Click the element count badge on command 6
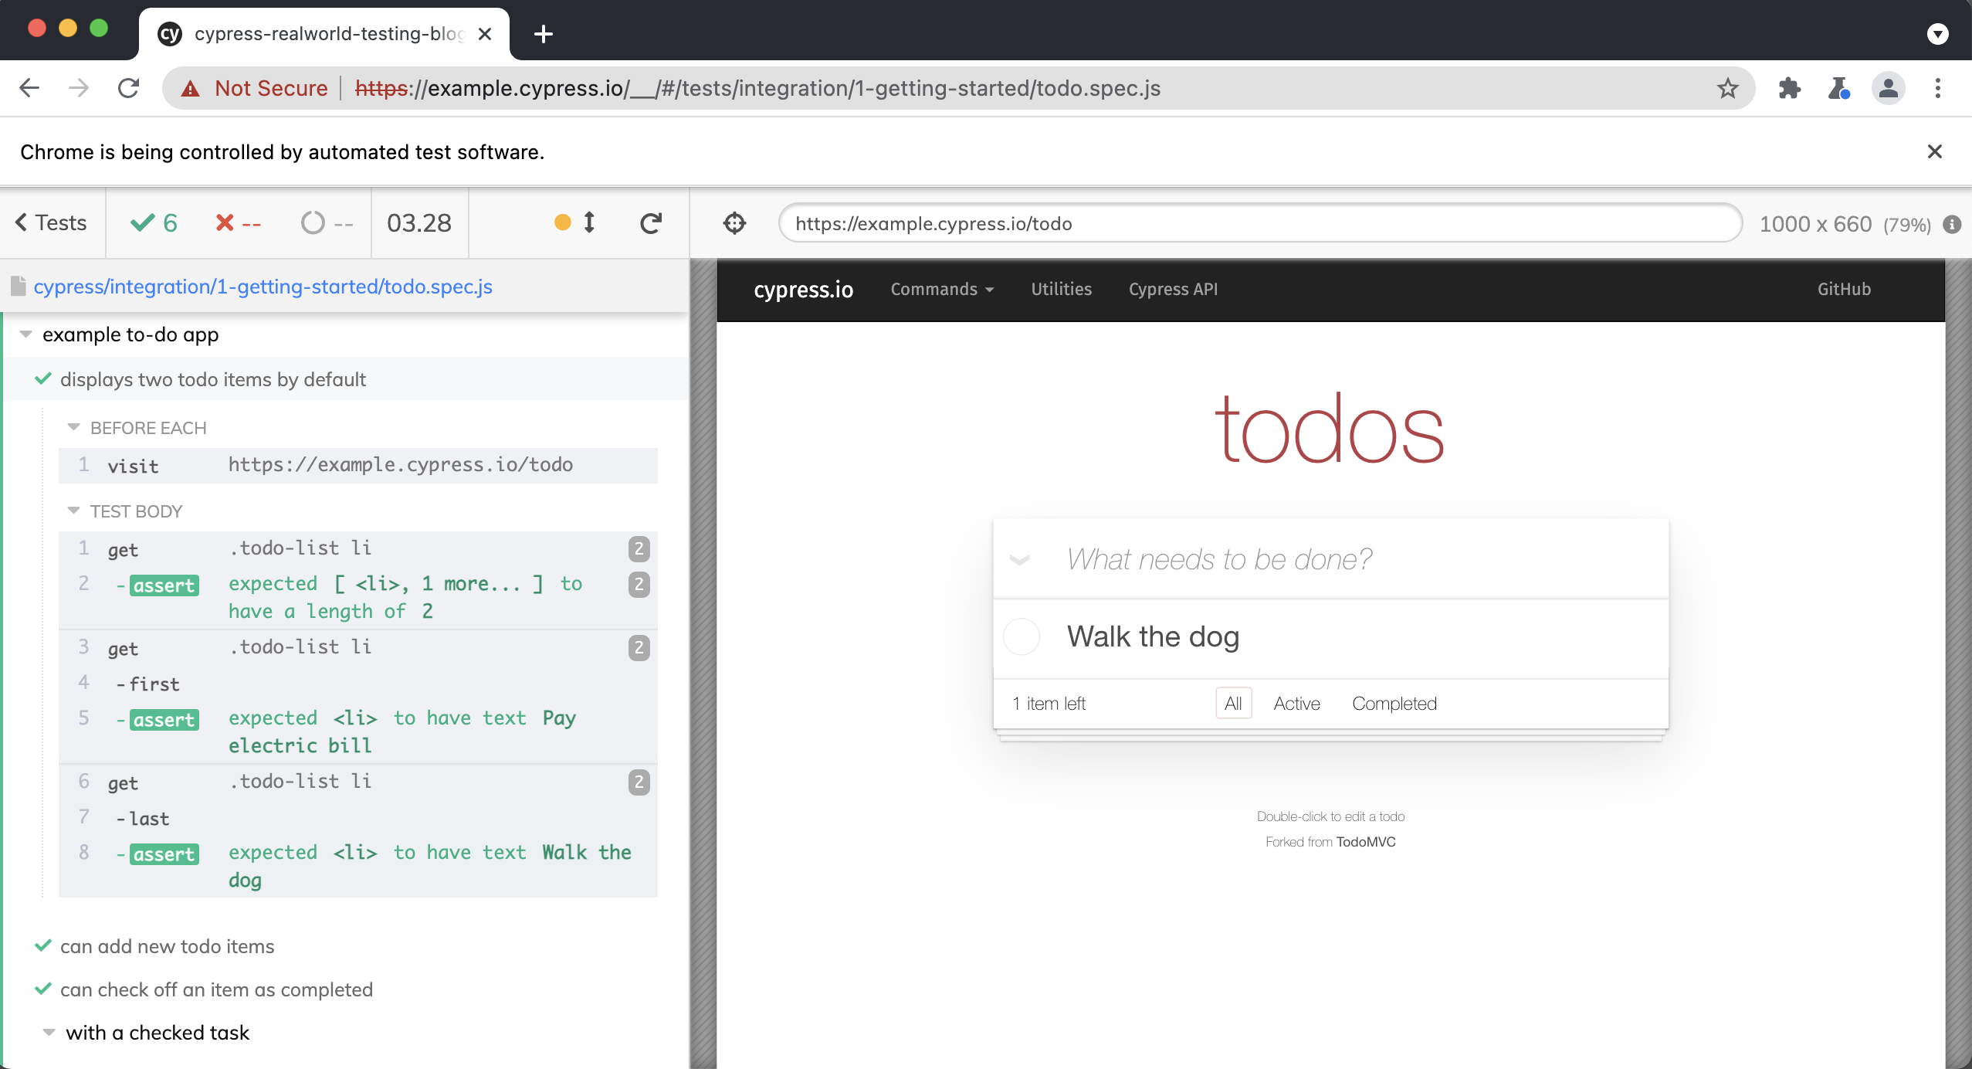1972x1069 pixels. pyautogui.click(x=639, y=782)
